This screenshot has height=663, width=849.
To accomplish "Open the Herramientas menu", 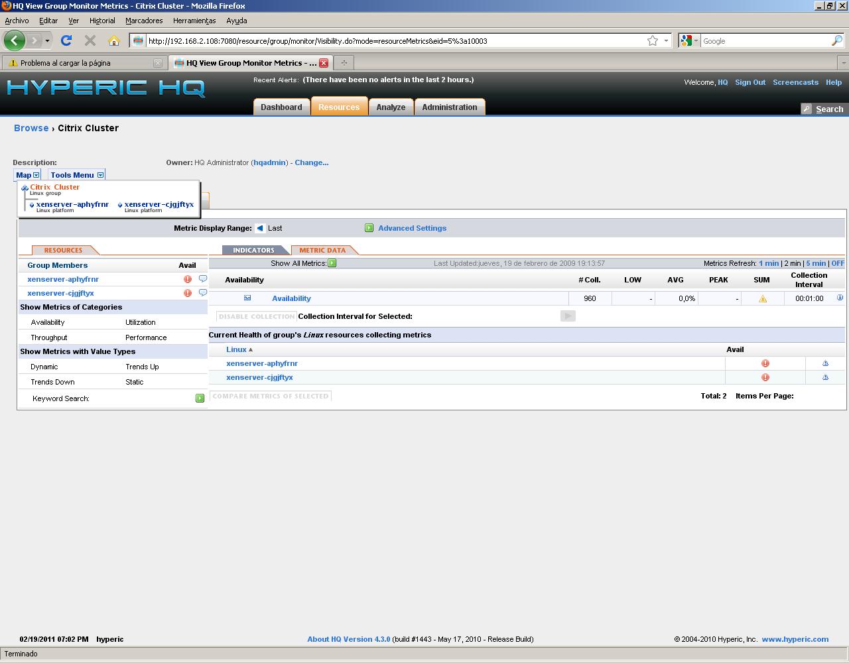I will point(194,21).
